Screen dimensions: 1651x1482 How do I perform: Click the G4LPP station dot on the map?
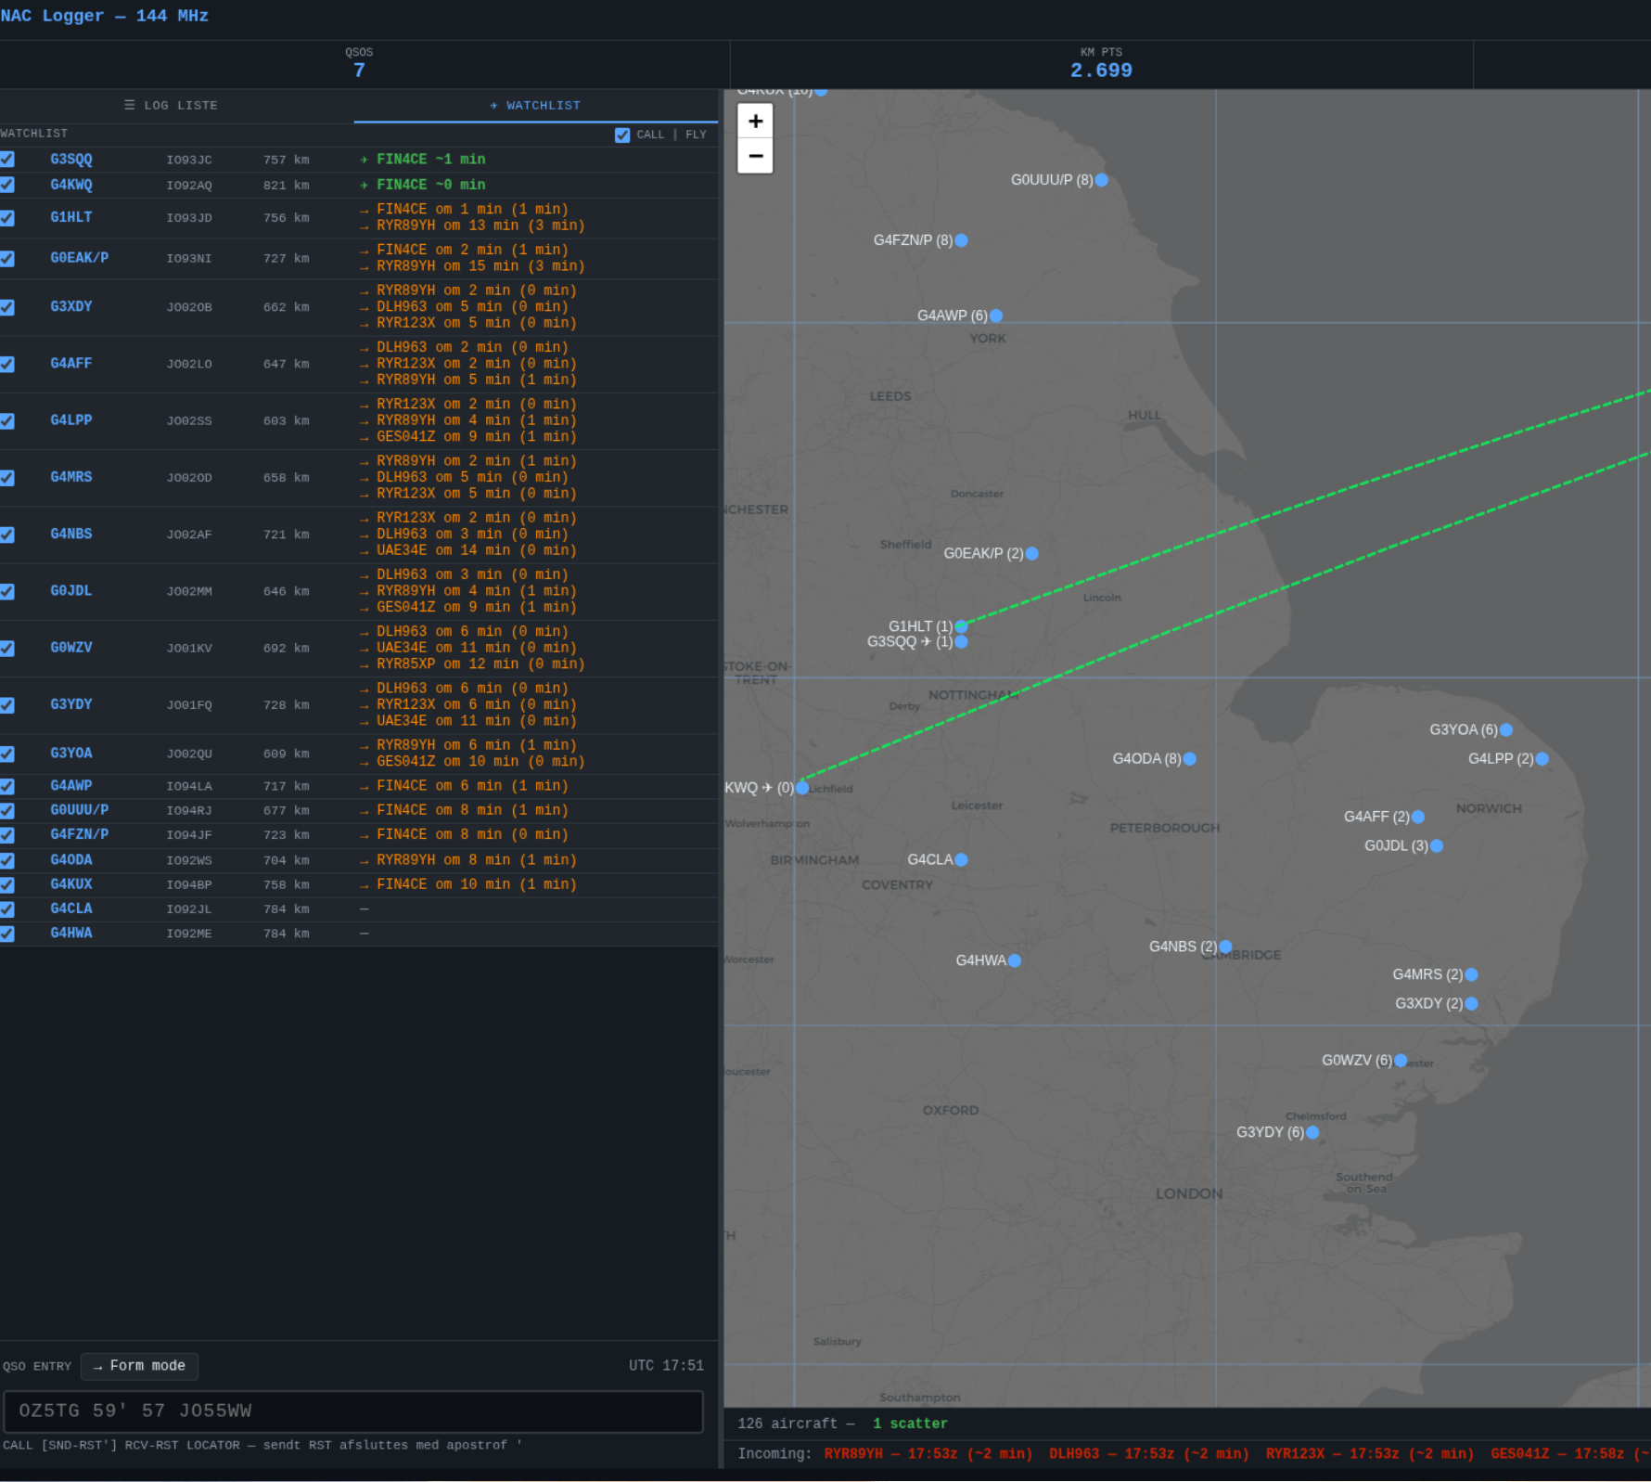1542,759
